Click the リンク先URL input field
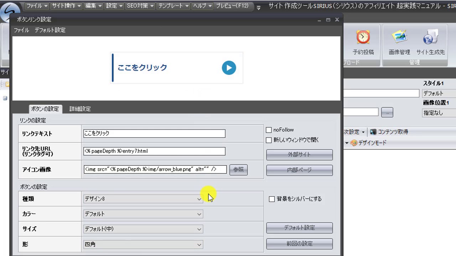 click(x=154, y=151)
